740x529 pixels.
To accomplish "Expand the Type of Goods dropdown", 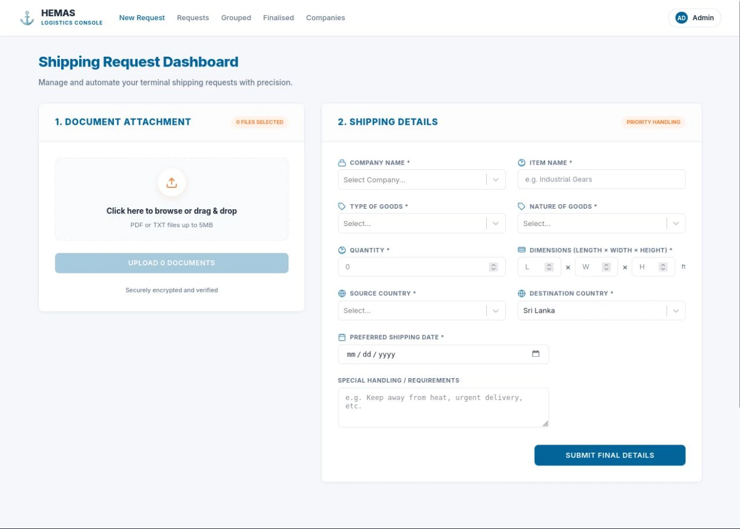I will 422,223.
